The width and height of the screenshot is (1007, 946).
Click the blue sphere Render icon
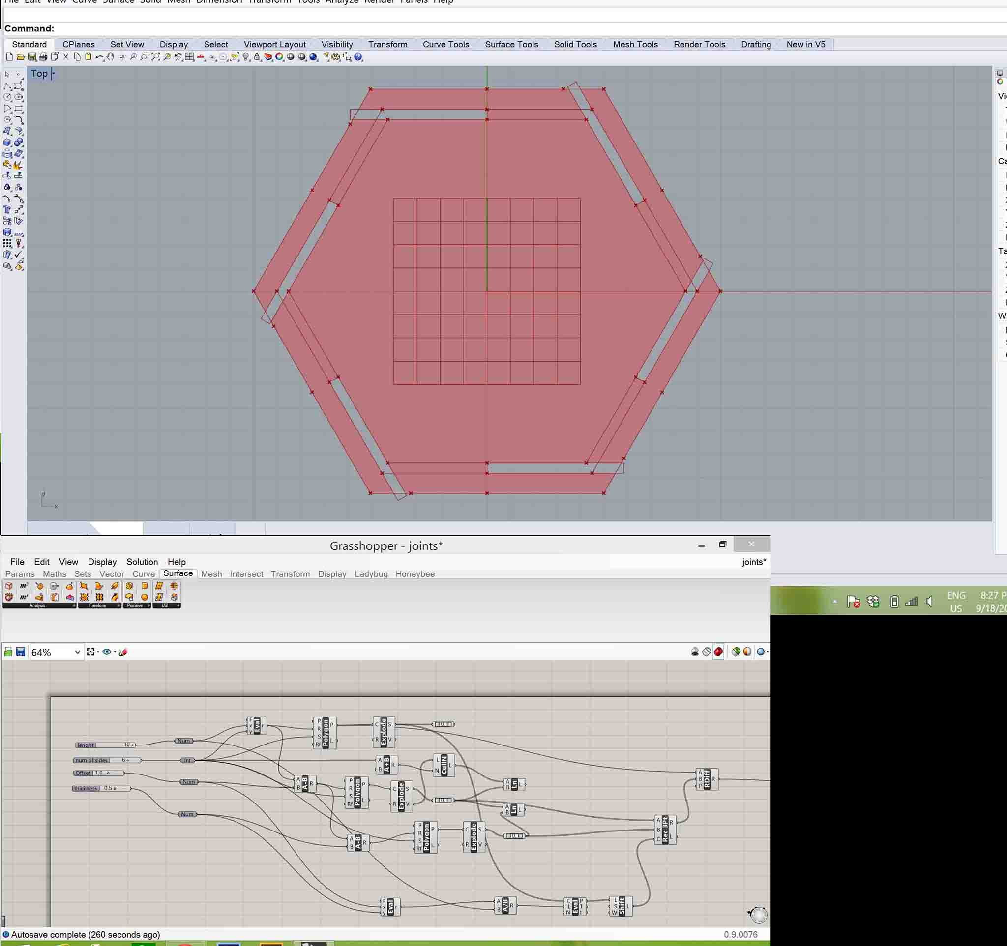[313, 57]
